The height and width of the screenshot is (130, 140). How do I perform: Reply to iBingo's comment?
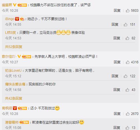[x=115, y=25]
